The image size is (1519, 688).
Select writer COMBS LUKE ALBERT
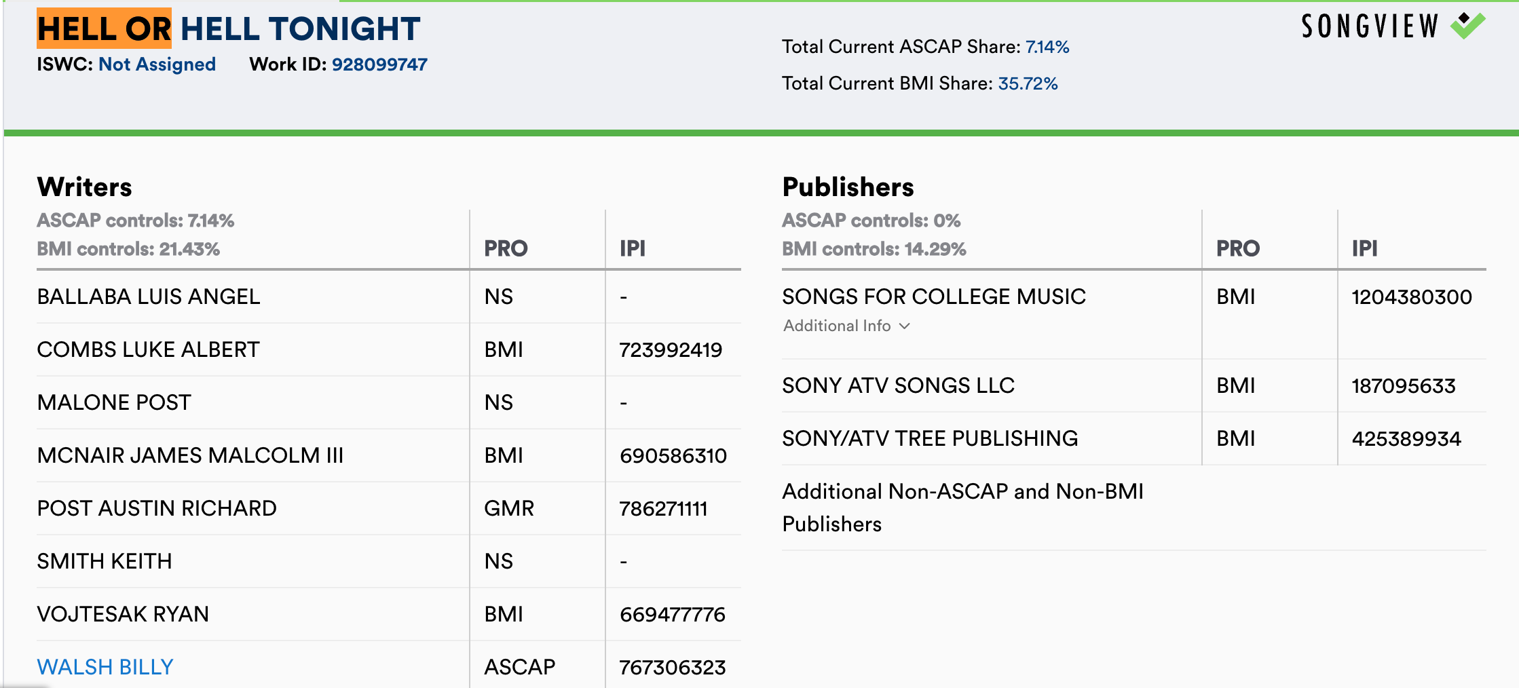tap(148, 349)
